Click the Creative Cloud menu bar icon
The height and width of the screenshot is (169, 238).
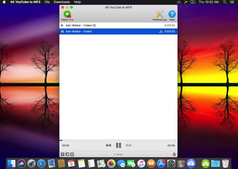[179, 2]
